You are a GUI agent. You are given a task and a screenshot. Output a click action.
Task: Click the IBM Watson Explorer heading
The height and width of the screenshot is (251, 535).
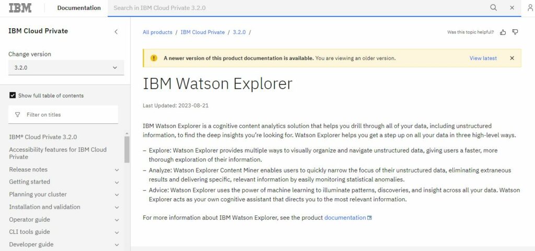point(218,84)
